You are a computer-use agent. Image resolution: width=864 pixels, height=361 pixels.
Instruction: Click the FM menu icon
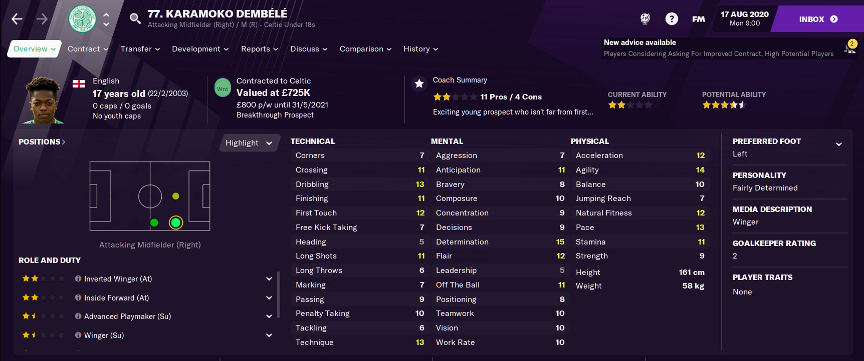tap(698, 19)
